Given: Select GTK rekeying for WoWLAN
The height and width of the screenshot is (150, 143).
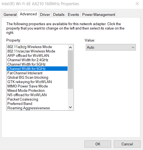Looking at the screenshot, I should (x=37, y=82).
